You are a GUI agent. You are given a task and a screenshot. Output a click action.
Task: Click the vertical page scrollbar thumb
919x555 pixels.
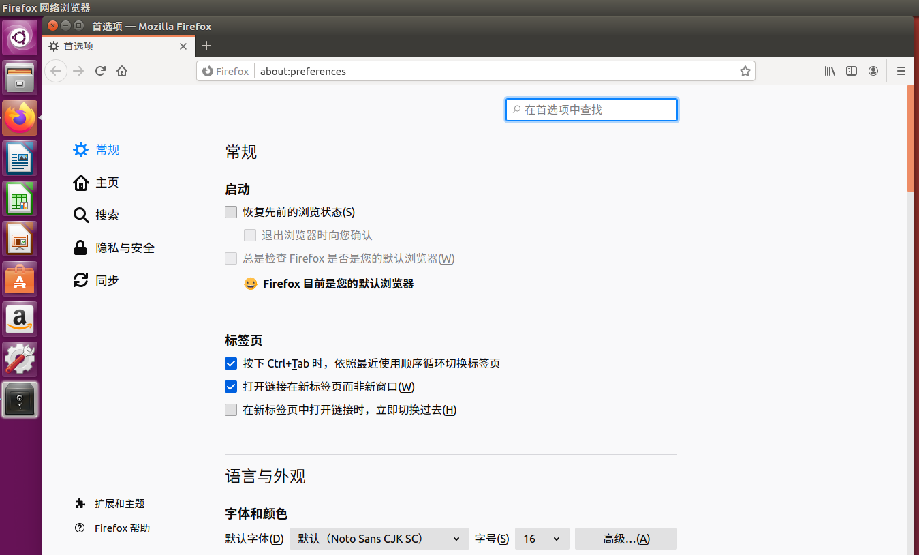[x=911, y=139]
